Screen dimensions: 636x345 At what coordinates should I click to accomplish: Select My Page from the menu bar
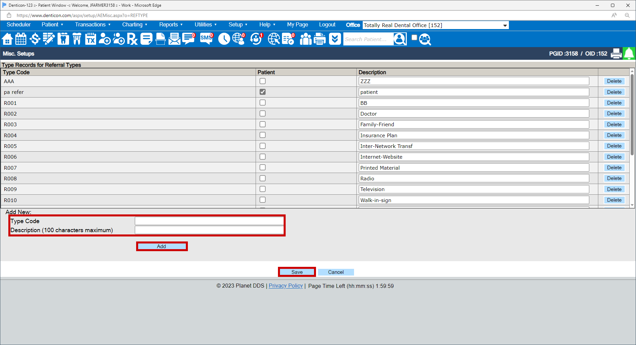[x=297, y=24]
